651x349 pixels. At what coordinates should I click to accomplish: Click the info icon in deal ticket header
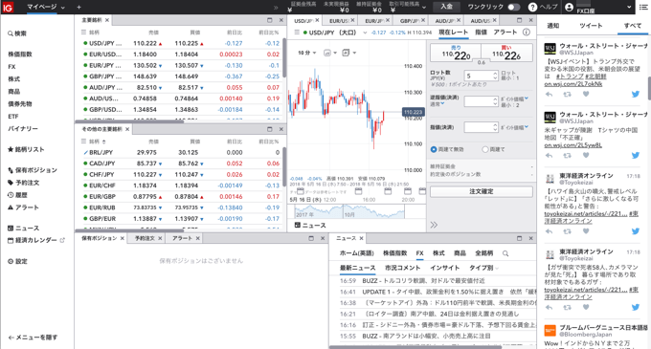(526, 33)
